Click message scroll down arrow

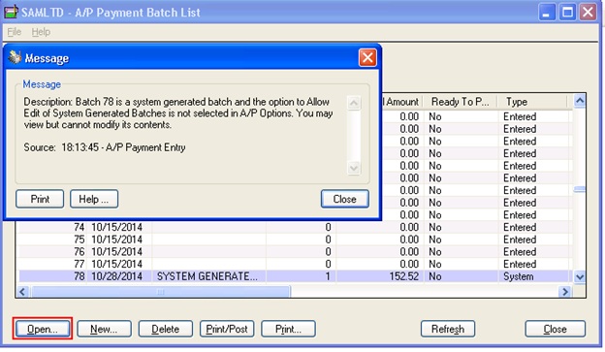coord(354,168)
